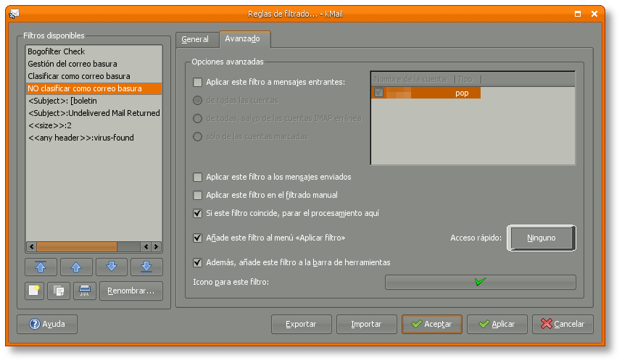Viewport: 622px width, 363px height.
Task: Enable 'Aplicar este filtro a mensajes entrantes'
Action: pyautogui.click(x=198, y=83)
